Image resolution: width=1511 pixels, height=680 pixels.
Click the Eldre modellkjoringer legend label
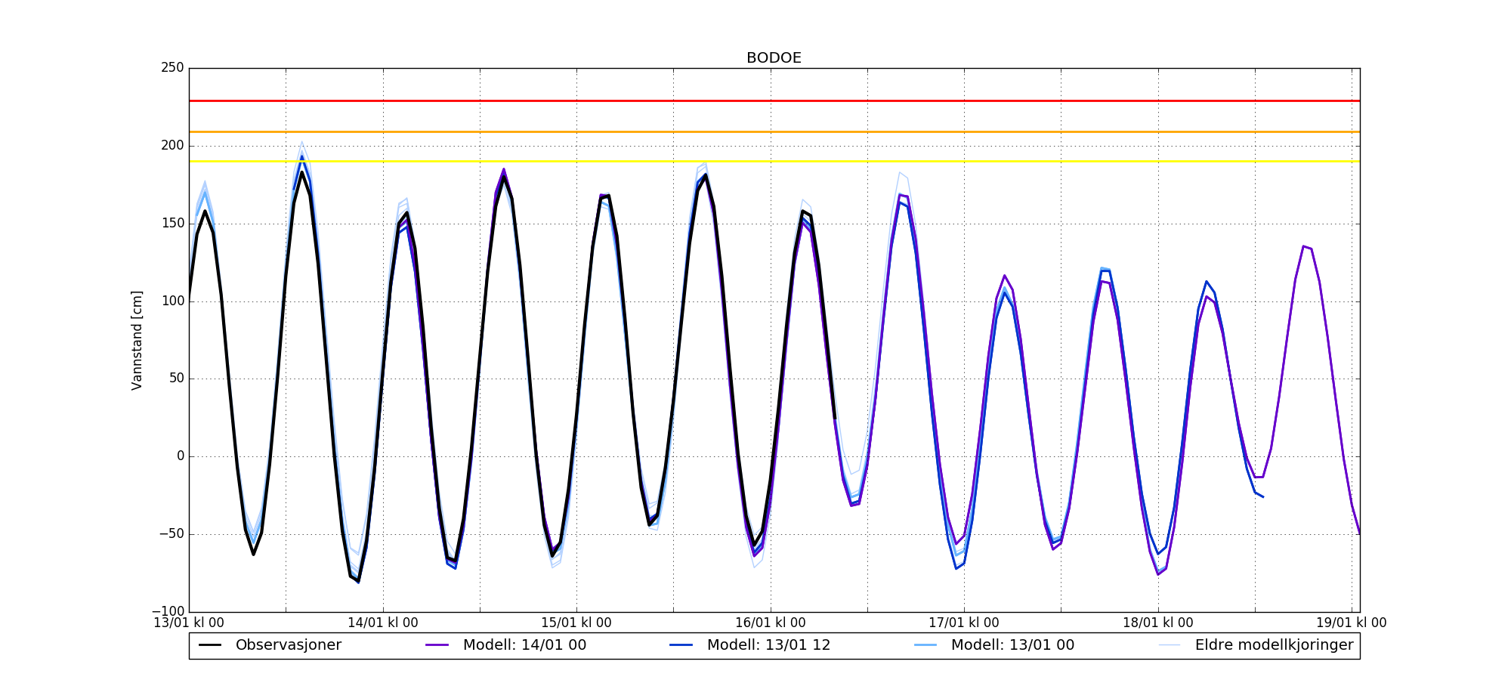tap(1274, 645)
